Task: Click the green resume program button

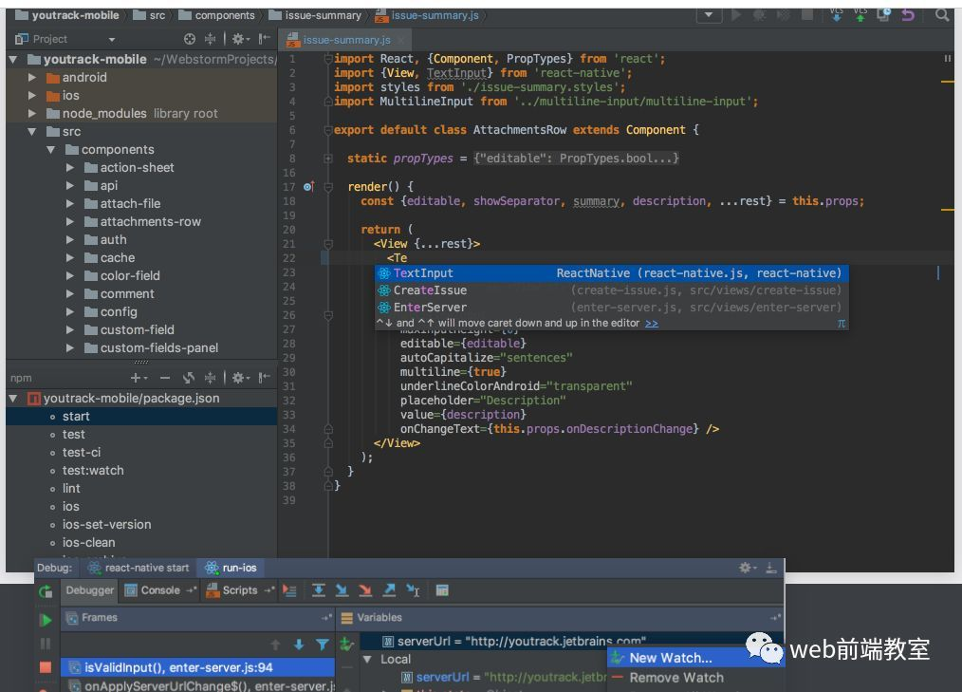Action: pyautogui.click(x=46, y=620)
